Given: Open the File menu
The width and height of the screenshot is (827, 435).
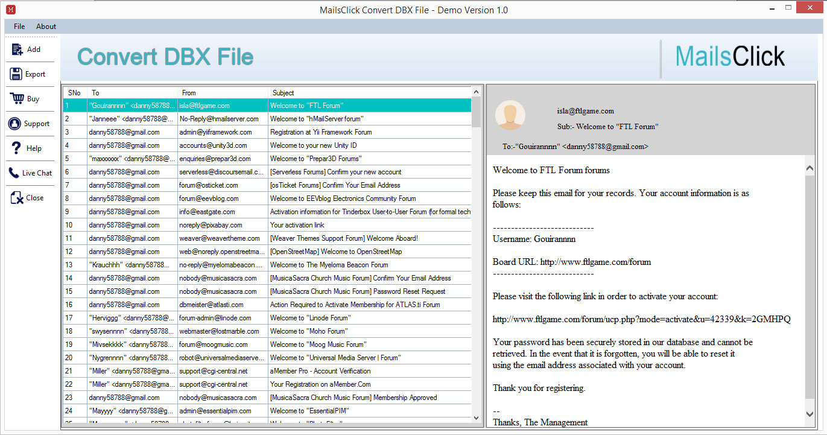Looking at the screenshot, I should coord(19,27).
